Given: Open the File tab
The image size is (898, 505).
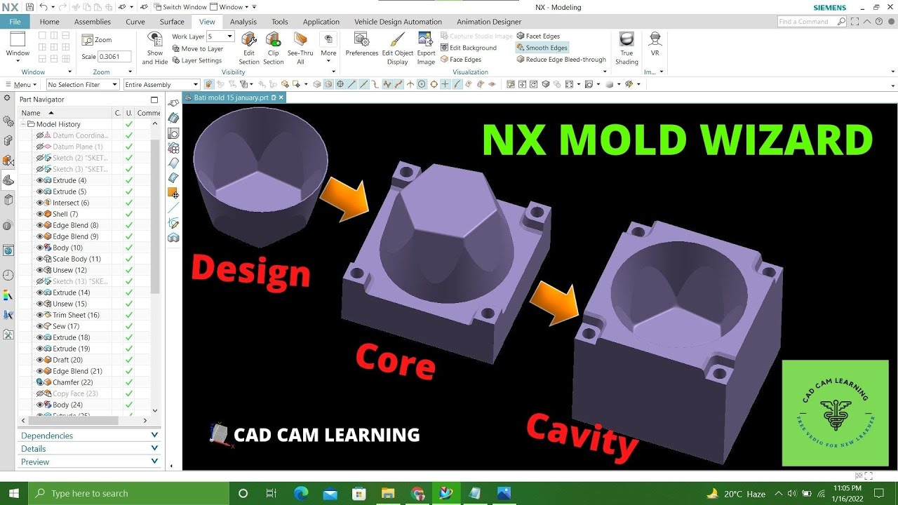Looking at the screenshot, I should coord(15,22).
